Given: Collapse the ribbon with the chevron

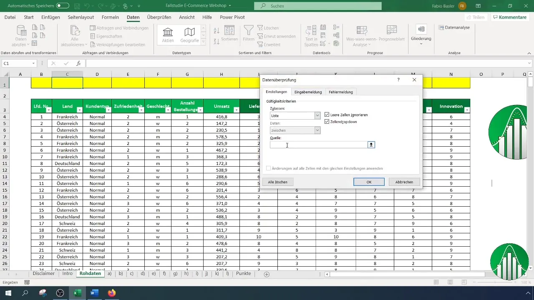Looking at the screenshot, I should tap(529, 53).
